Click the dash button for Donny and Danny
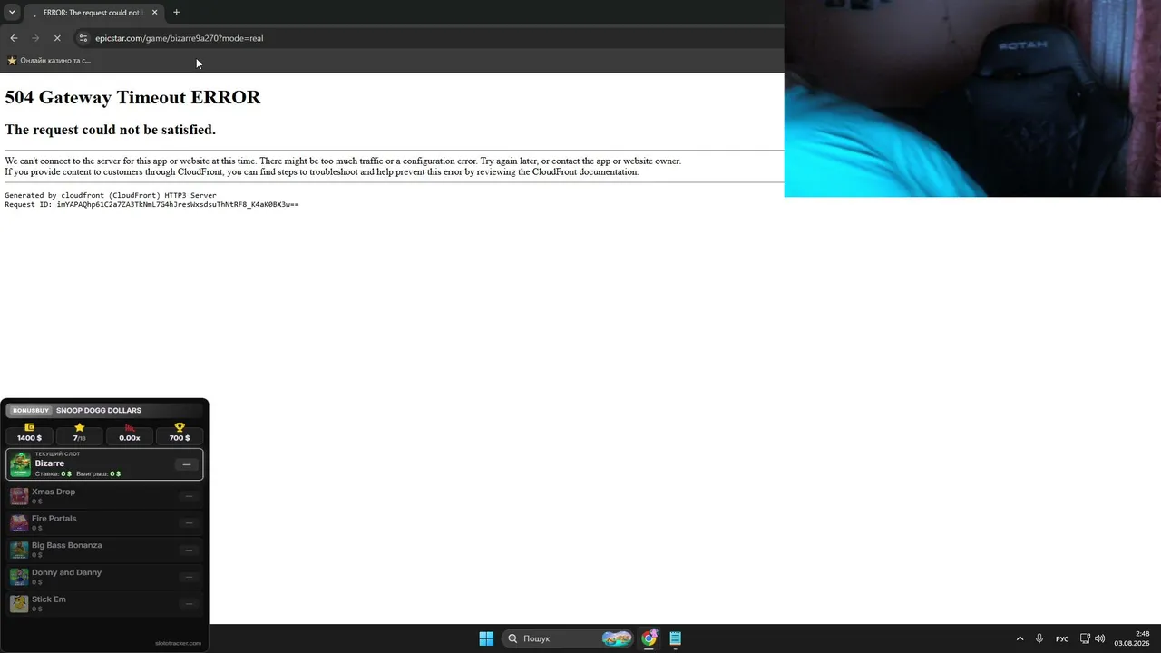 point(189,577)
